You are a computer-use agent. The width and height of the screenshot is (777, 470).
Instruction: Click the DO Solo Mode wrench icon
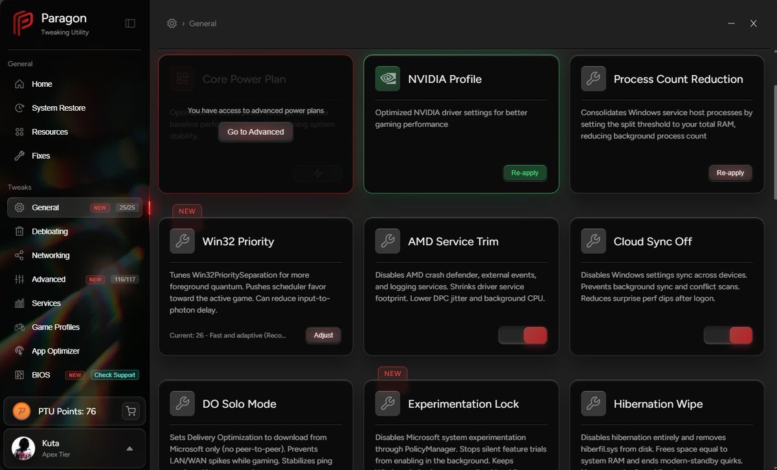point(182,404)
